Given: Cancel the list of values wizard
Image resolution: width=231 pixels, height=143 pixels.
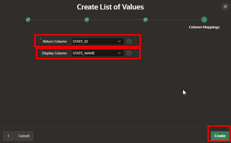Looking at the screenshot, I should click(x=24, y=136).
